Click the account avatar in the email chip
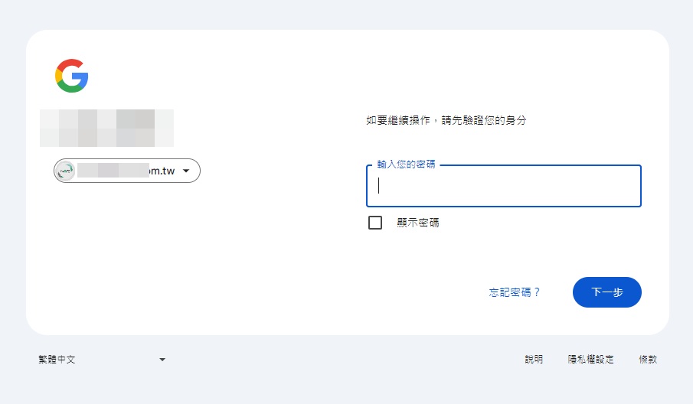Viewport: 693px width, 404px height. coord(66,171)
